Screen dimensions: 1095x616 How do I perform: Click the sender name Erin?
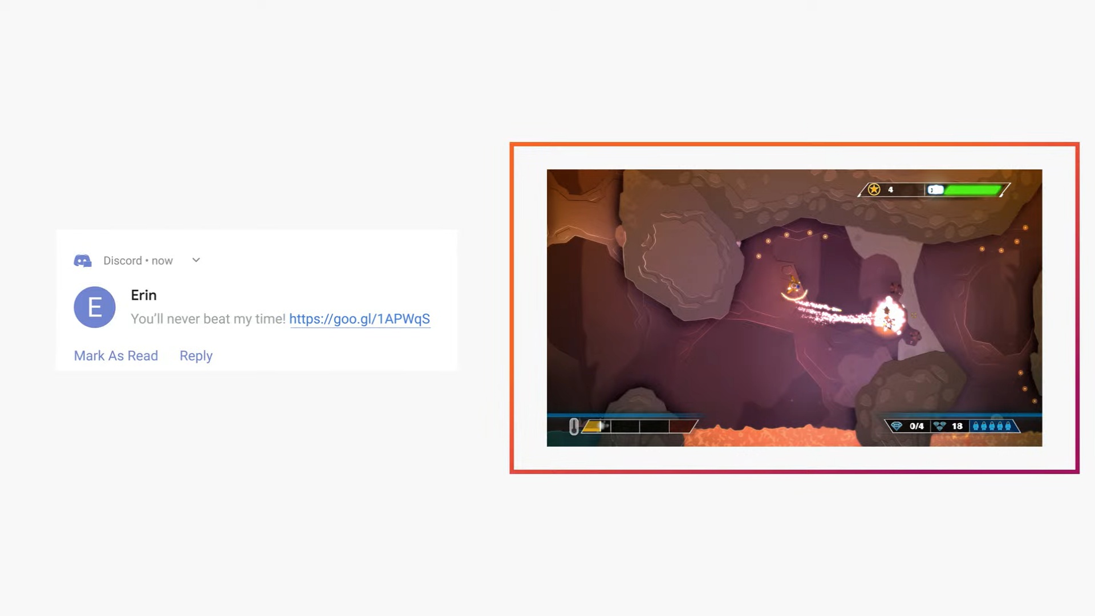(144, 295)
